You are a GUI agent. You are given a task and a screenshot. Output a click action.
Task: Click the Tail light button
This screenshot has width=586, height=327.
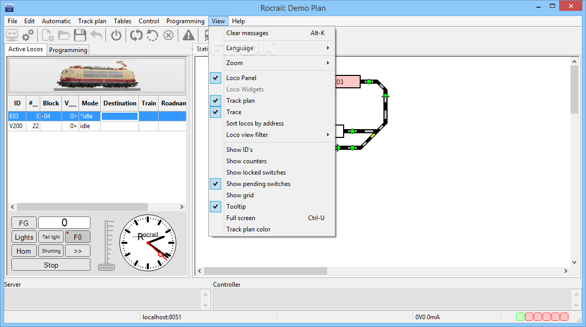[51, 237]
